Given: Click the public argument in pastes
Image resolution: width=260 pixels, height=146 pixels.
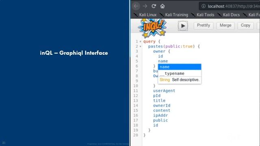Looking at the screenshot, I should [x=173, y=46].
